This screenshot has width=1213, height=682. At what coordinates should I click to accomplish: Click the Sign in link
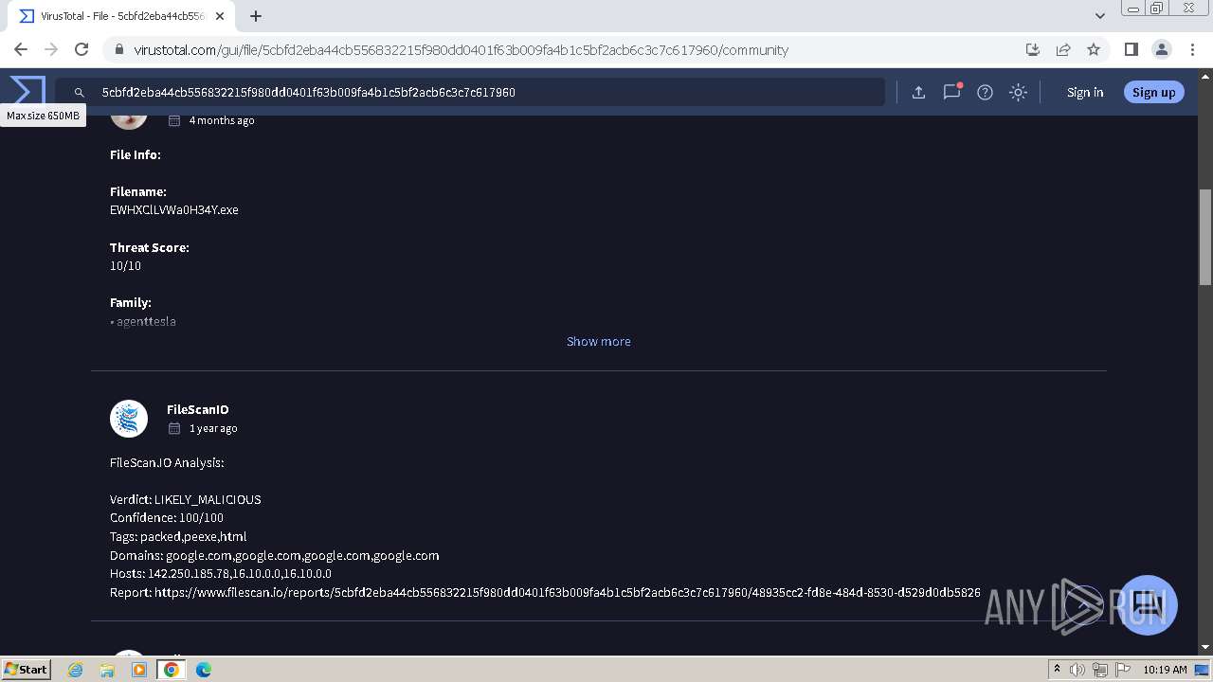click(1085, 92)
